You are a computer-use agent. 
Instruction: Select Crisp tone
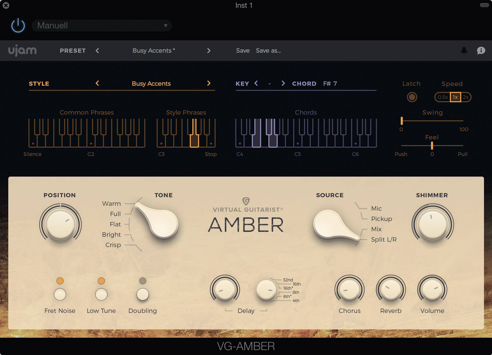113,245
